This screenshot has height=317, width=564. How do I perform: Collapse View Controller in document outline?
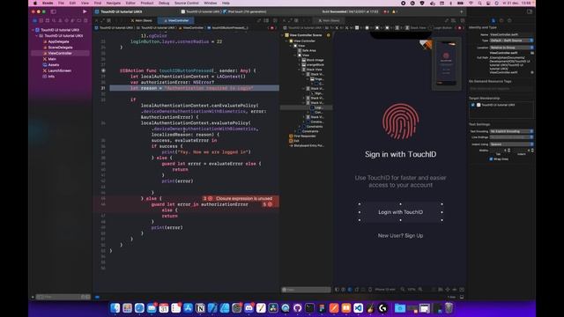point(286,41)
